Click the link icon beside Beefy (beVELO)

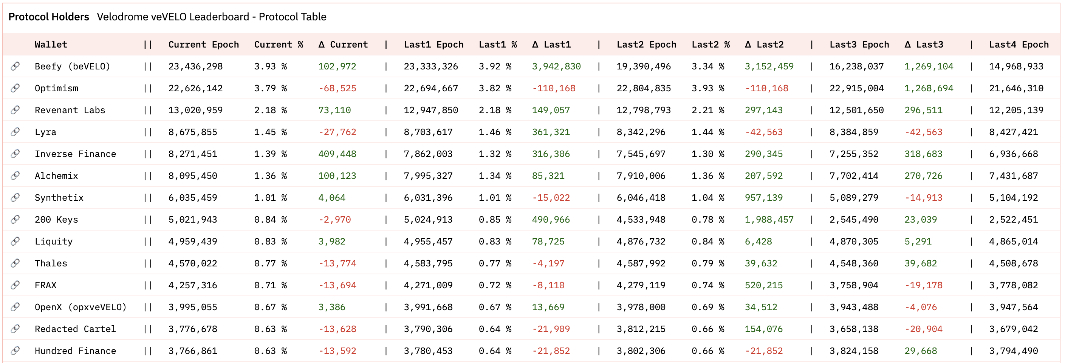coord(15,66)
